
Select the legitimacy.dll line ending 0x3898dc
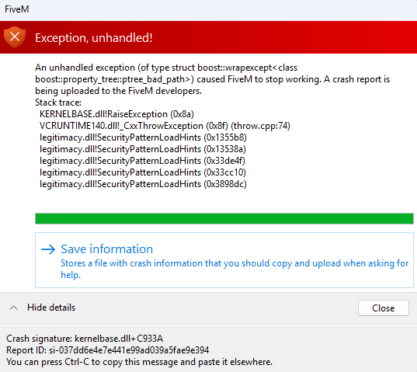[x=143, y=184]
